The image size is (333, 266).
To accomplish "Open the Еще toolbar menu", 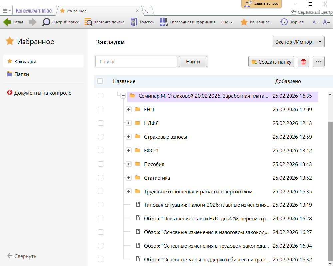I will (x=227, y=22).
